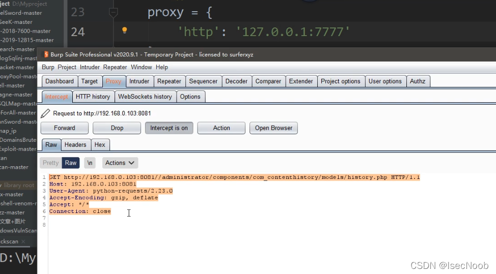Click the 'http' proxy line in code editor

coord(264,32)
